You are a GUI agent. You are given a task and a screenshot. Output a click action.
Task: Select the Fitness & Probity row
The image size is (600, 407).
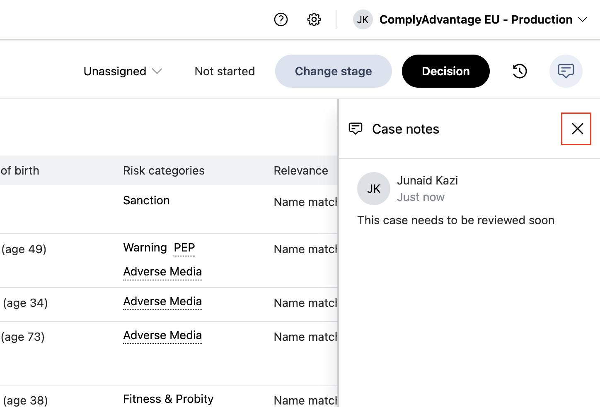(168, 399)
